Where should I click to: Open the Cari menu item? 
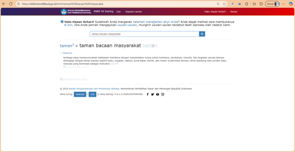pyautogui.click(x=119, y=12)
